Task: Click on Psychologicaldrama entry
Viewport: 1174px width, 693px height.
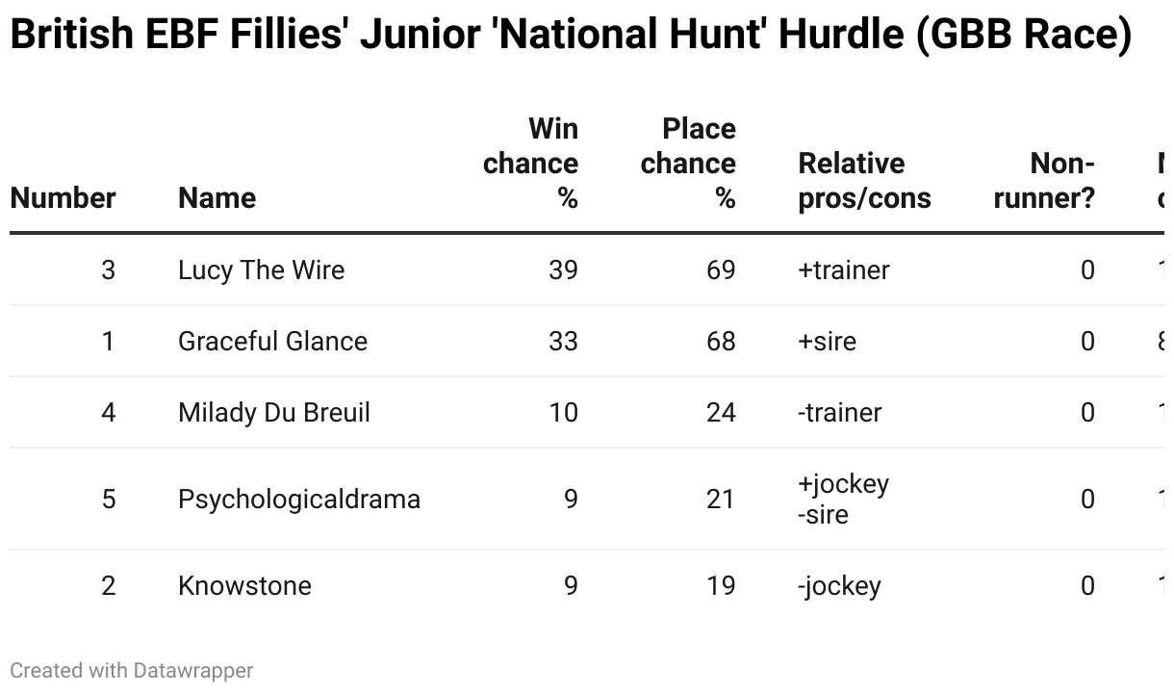Action: click(x=299, y=500)
